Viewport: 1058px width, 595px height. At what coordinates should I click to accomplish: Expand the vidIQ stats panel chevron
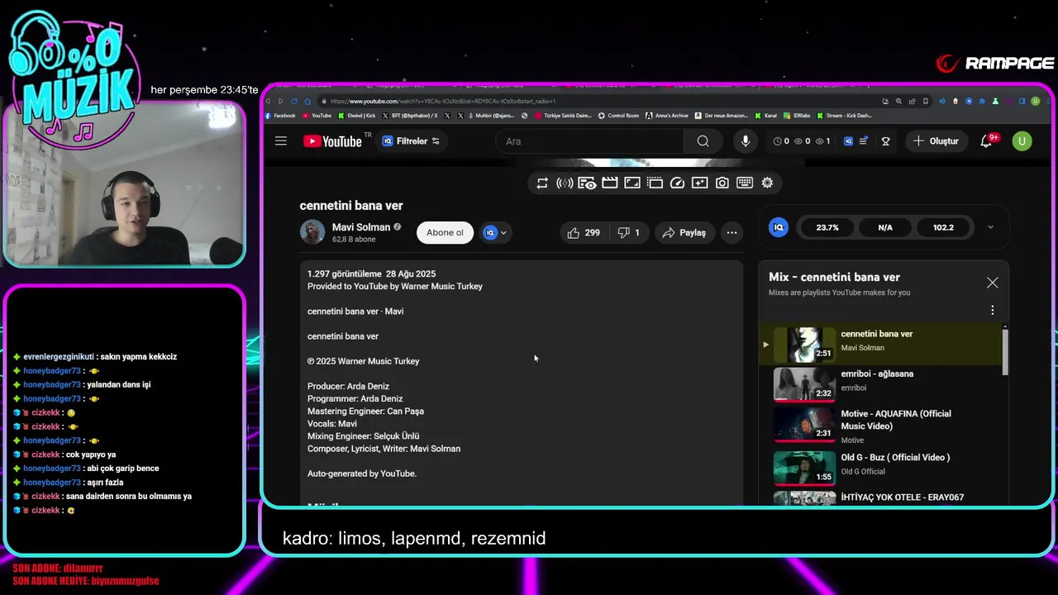click(990, 227)
